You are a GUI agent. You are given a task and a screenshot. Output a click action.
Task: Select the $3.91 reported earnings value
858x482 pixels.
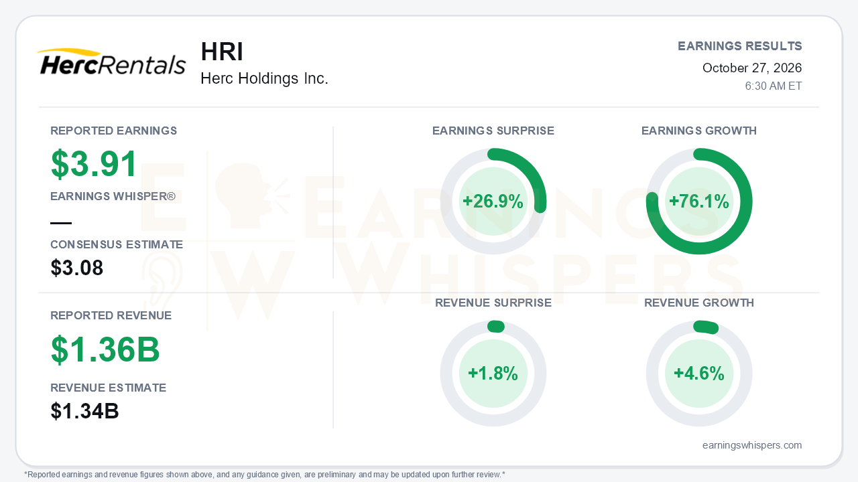(x=95, y=164)
